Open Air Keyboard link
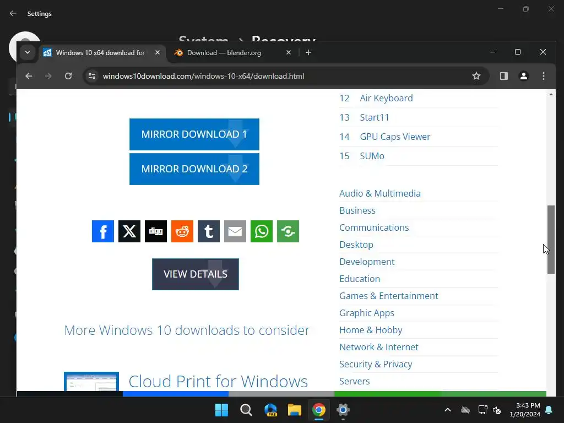This screenshot has height=423, width=564. click(386, 98)
